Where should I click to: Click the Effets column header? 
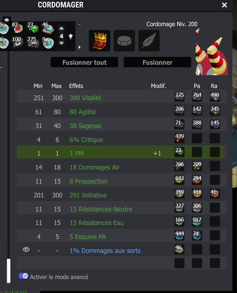76,86
